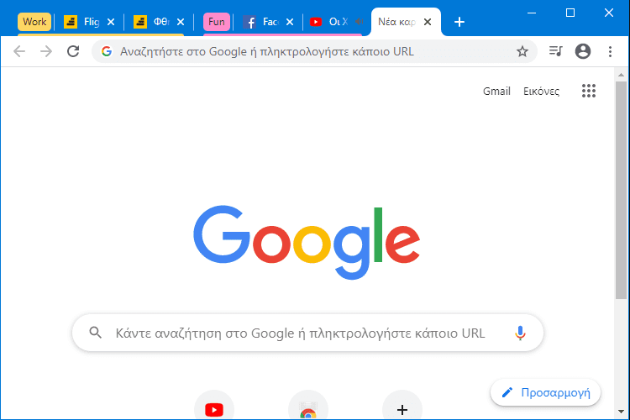Open the Google apps grid
This screenshot has height=420, width=630.
point(589,91)
